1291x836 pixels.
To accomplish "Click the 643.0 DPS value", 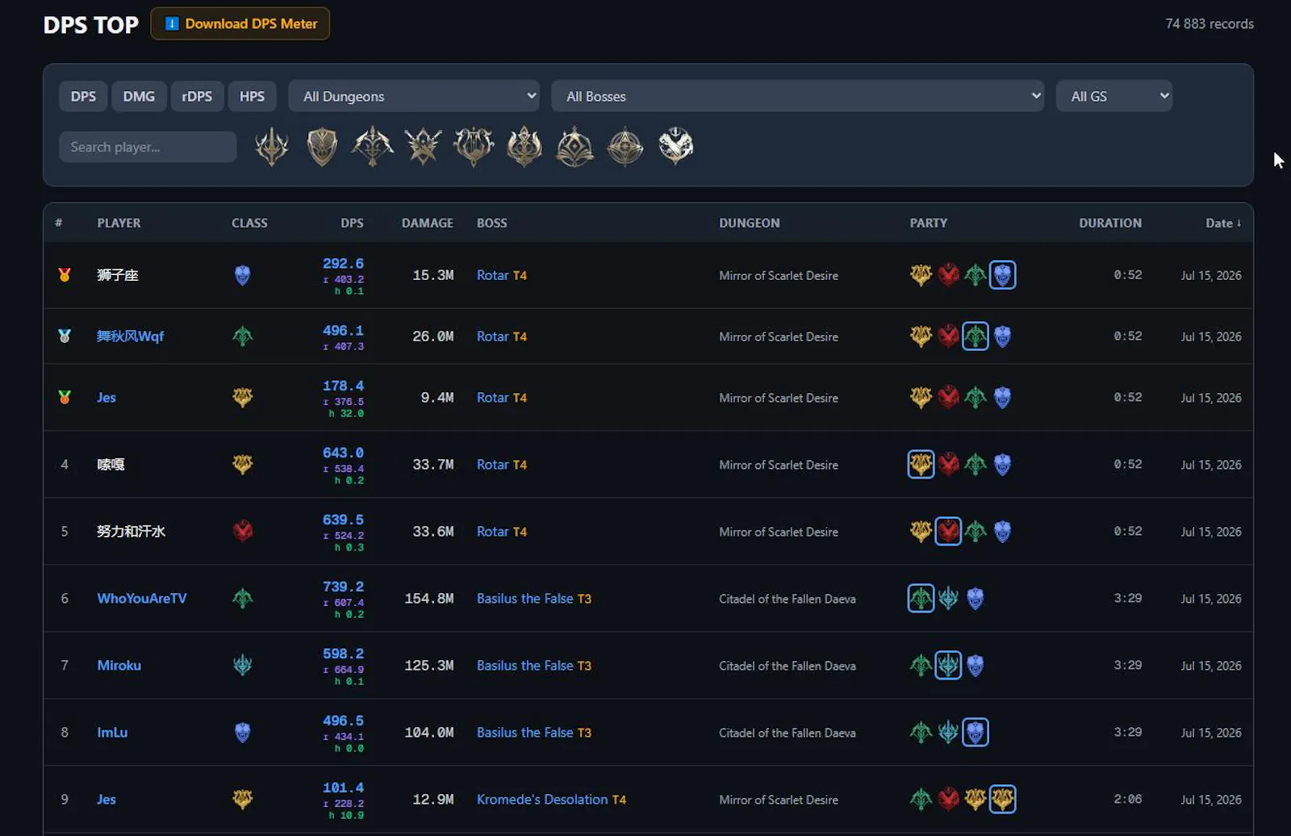I will tap(343, 453).
